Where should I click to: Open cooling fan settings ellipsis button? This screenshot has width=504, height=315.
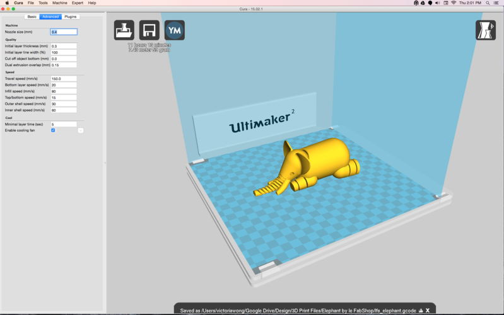81,130
